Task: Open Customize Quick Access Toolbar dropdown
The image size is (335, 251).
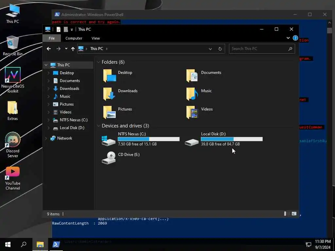Action: tap(72, 29)
